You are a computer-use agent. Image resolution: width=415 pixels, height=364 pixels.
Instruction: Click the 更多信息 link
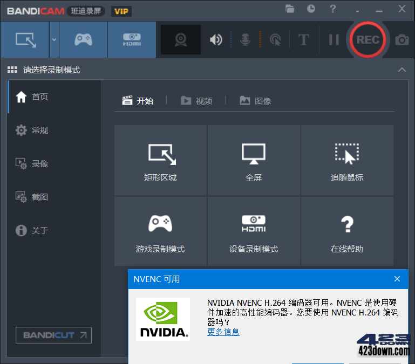tap(223, 332)
